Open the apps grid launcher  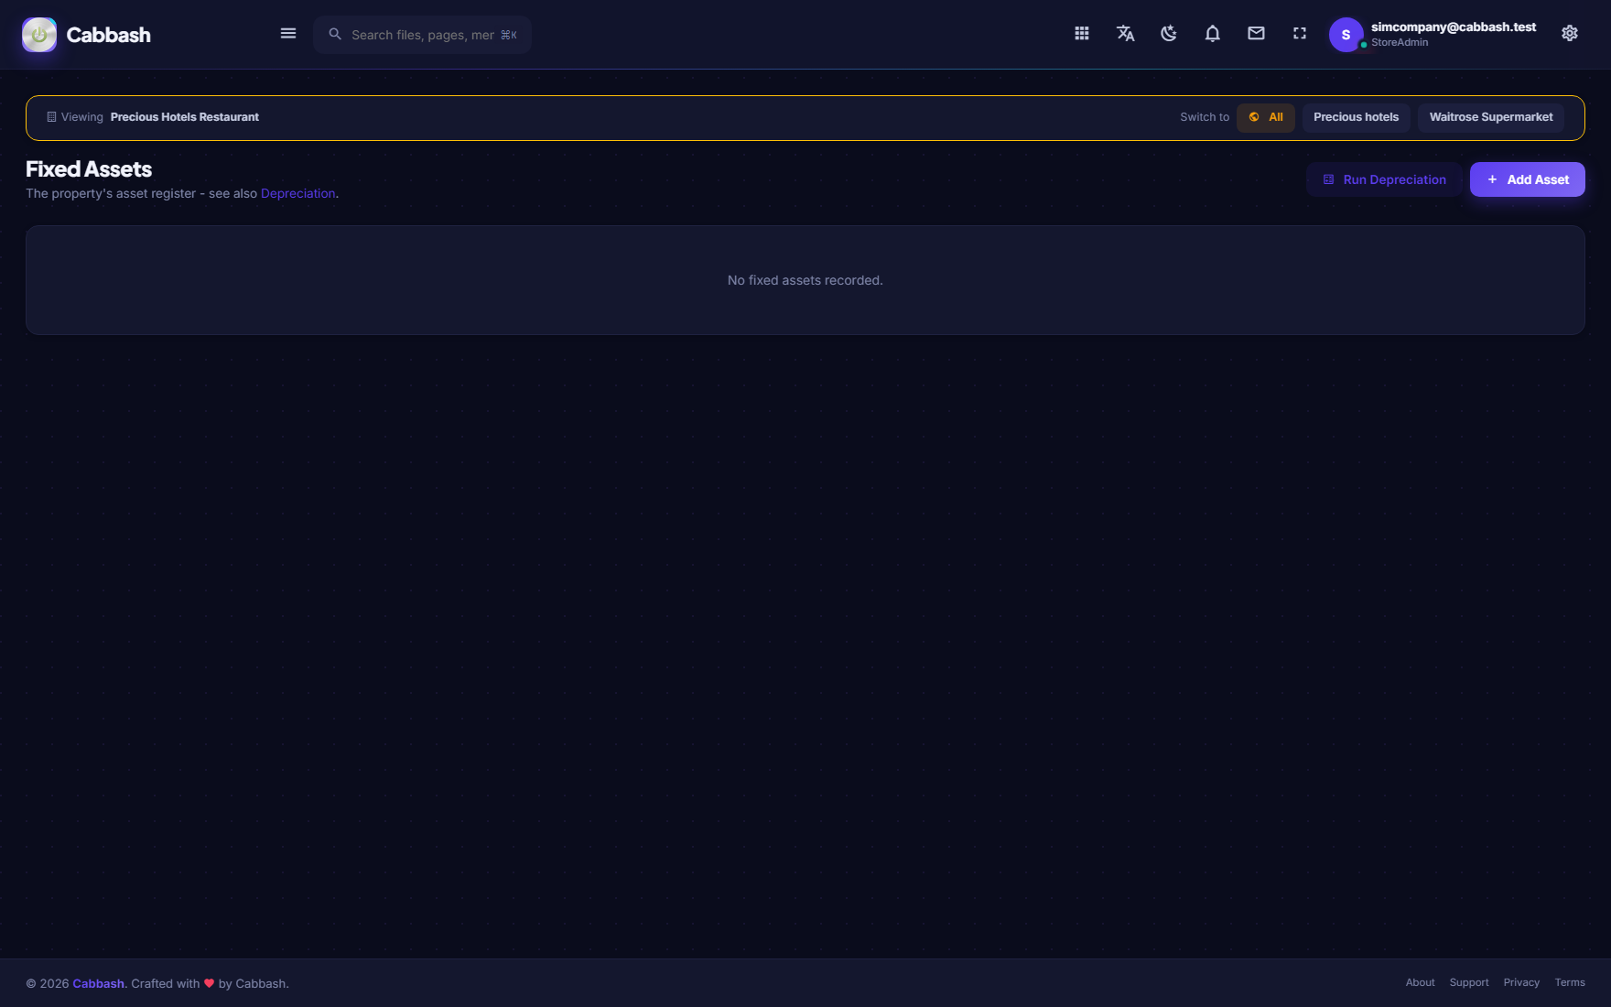1082,34
